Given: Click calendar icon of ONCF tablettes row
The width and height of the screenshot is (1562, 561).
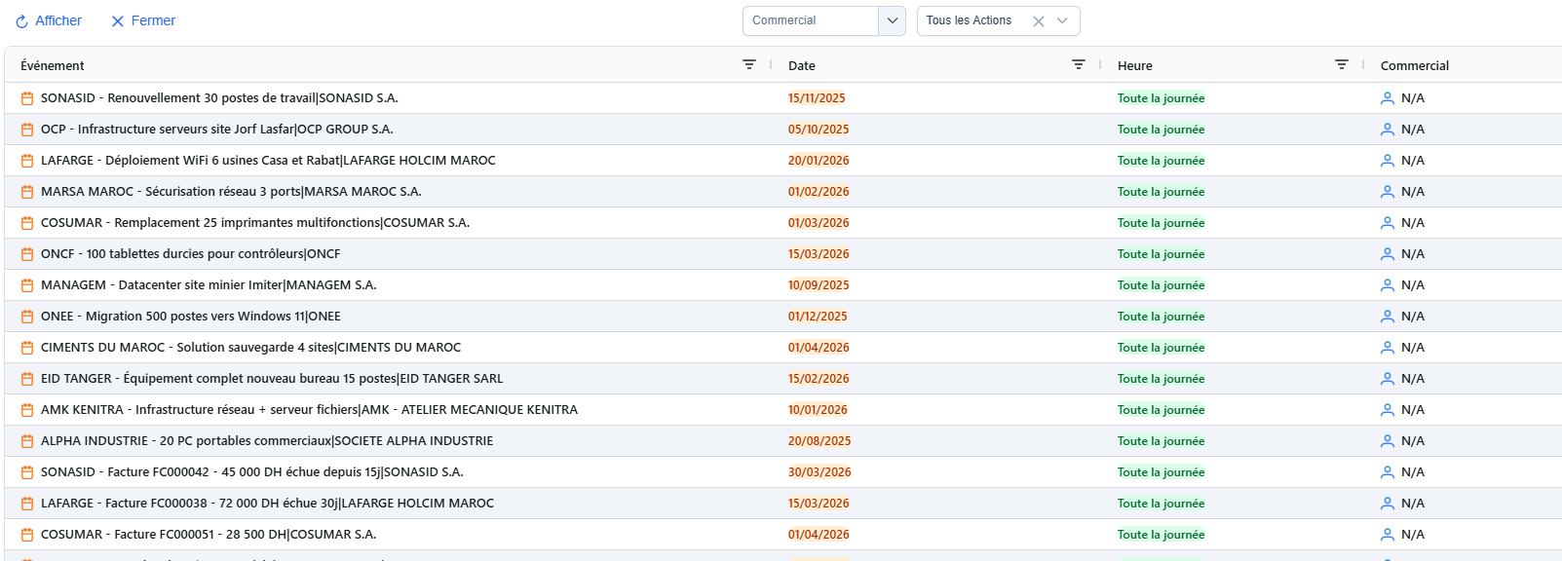Looking at the screenshot, I should 27,254.
